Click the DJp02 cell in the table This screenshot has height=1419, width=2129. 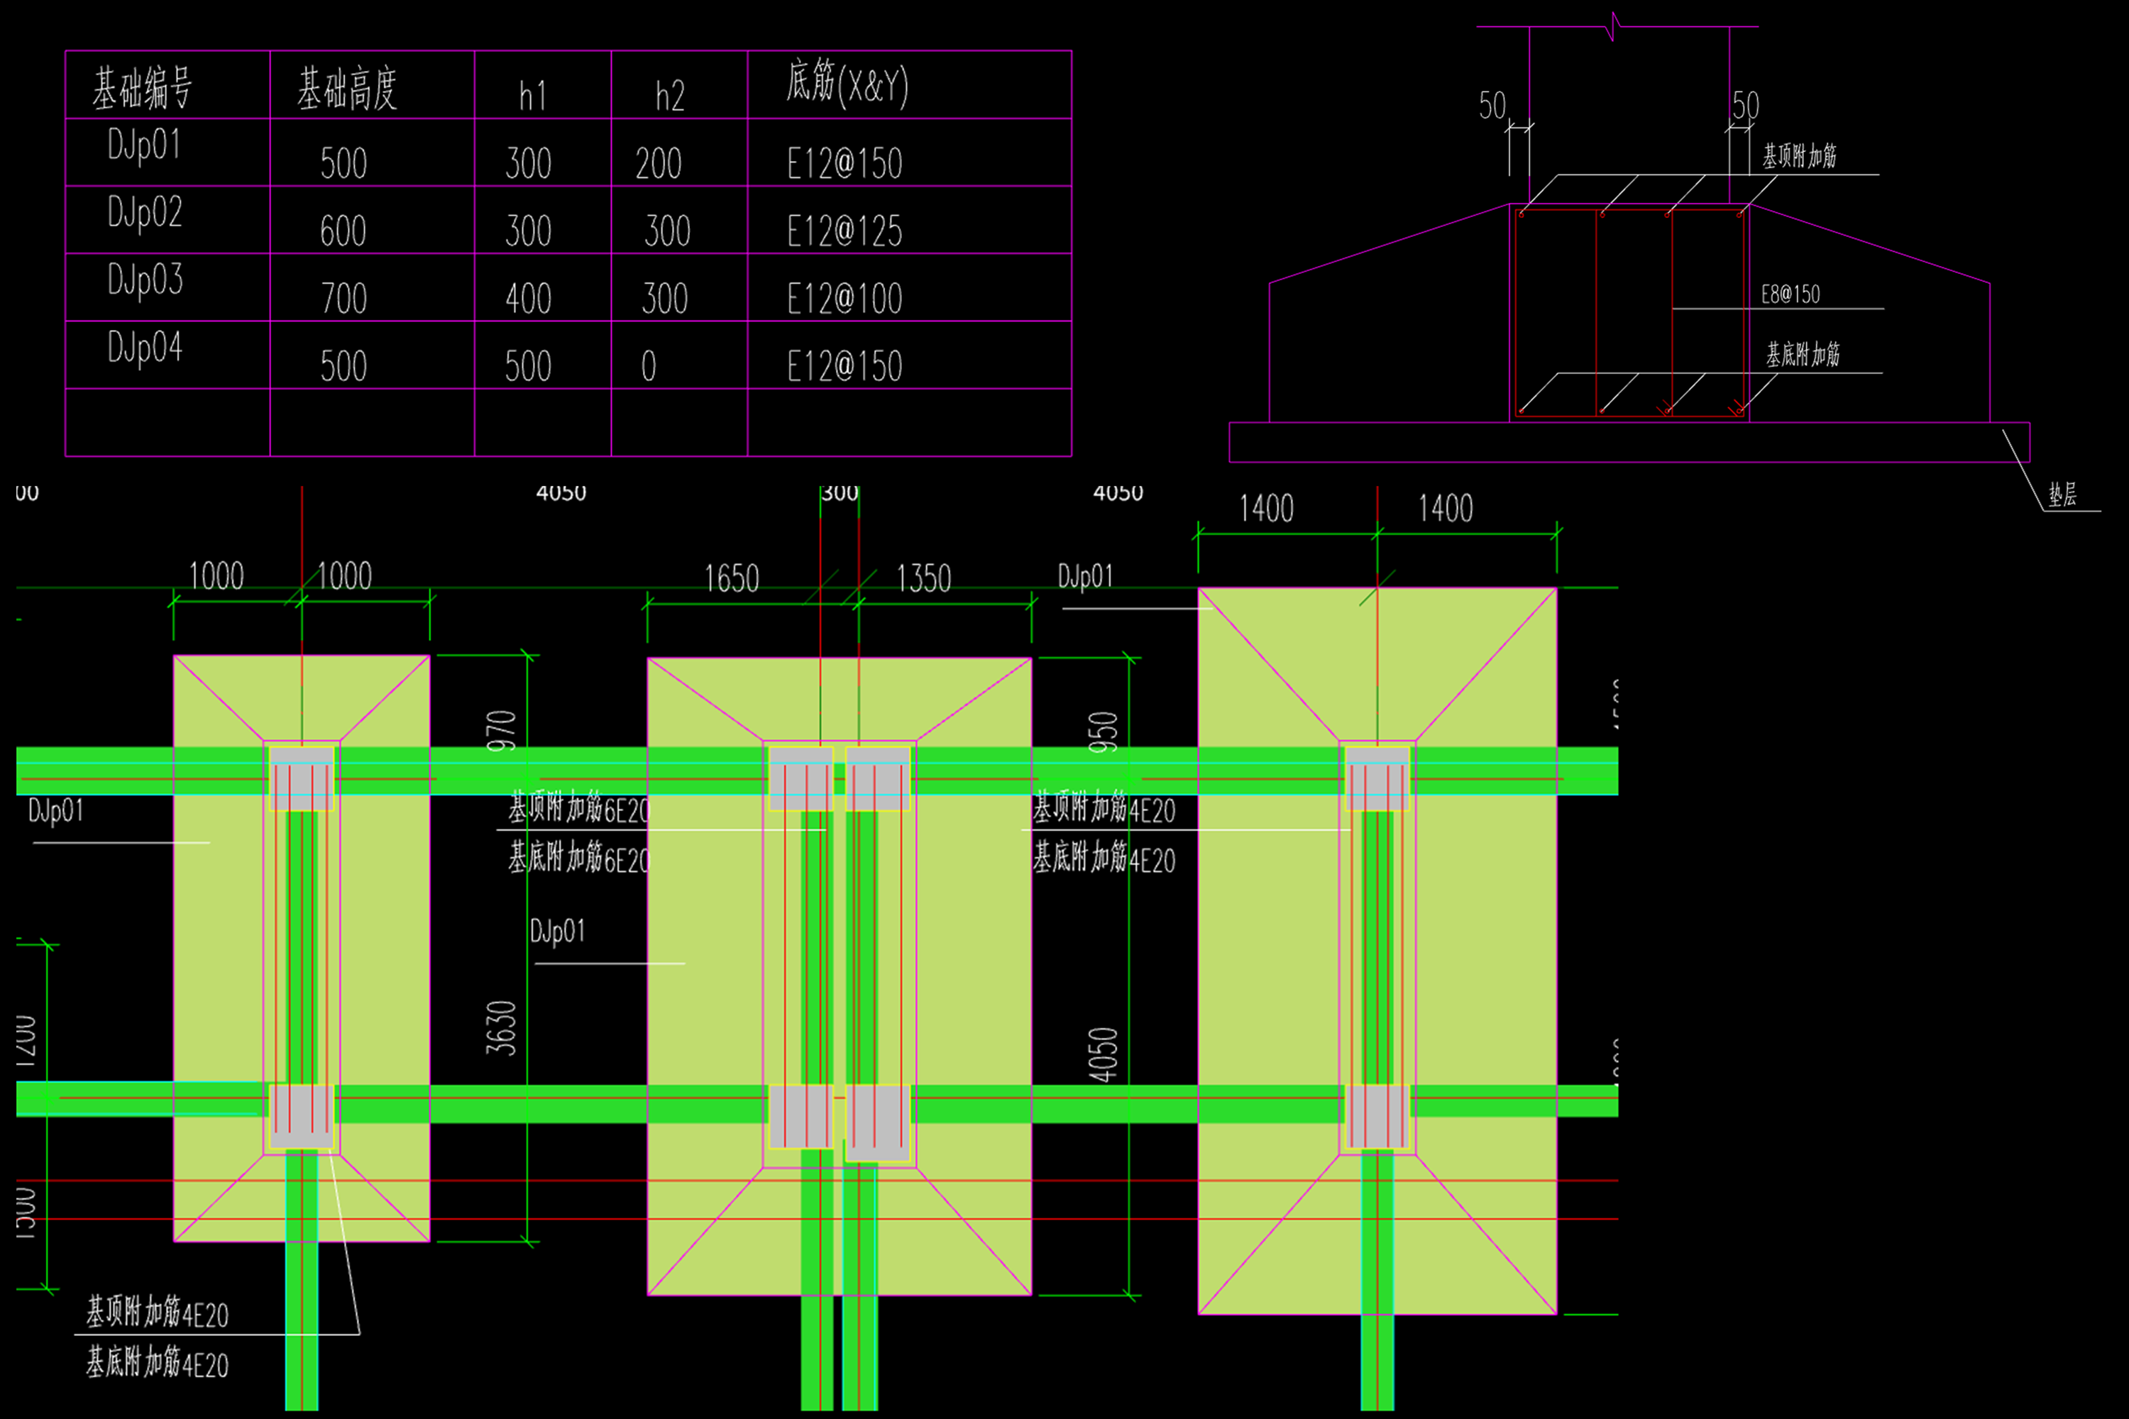[167, 220]
